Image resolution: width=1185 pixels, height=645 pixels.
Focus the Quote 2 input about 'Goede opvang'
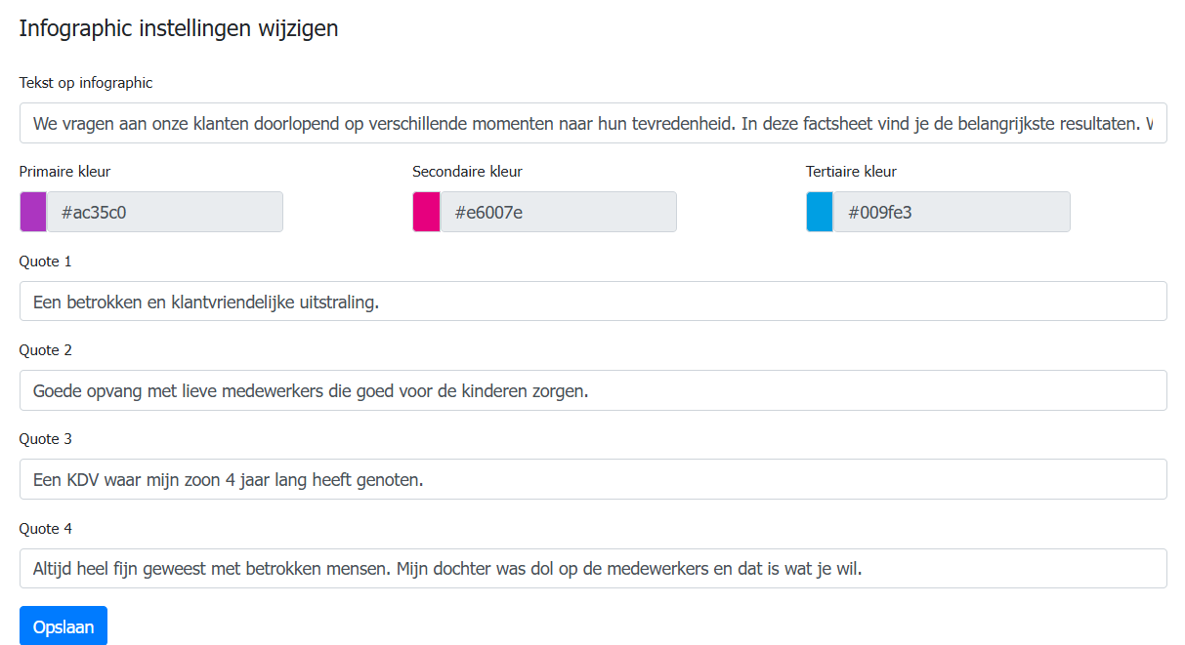click(592, 390)
